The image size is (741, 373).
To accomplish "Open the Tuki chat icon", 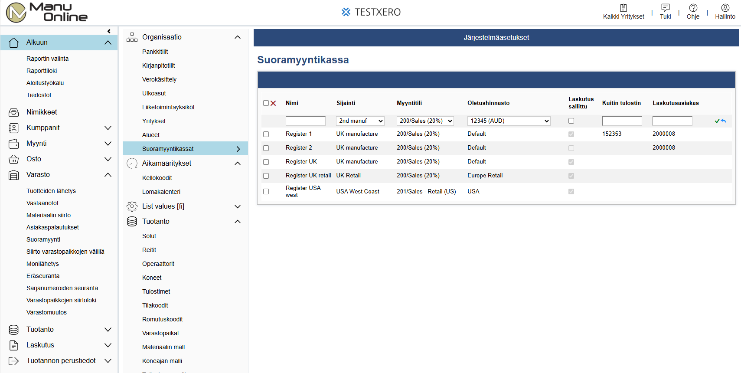I will (x=665, y=8).
